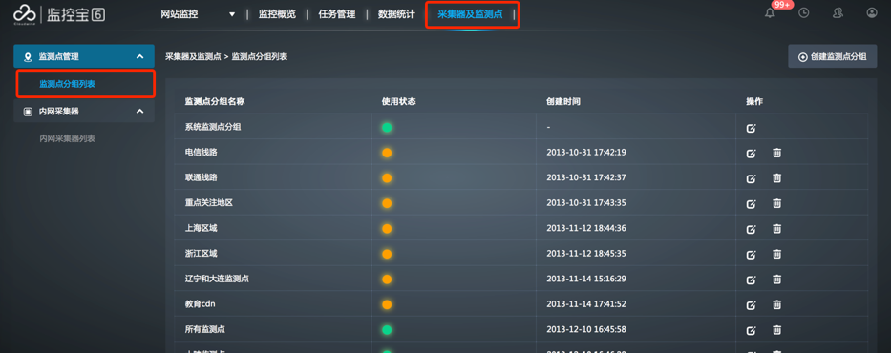
Task: Click the 操作 column header
Action: (x=754, y=101)
